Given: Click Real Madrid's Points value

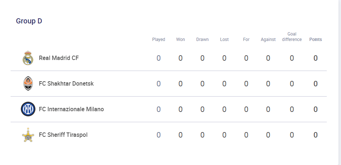Looking at the screenshot, I should tap(315, 58).
